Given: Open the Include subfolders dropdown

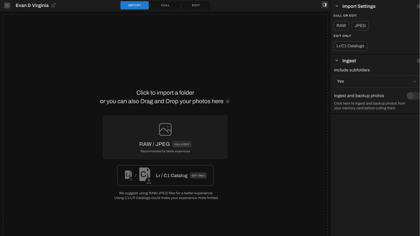Looking at the screenshot, I should [x=377, y=81].
